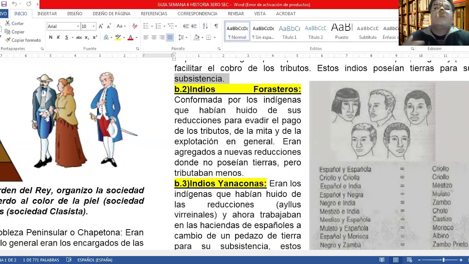Image resolution: width=469 pixels, height=264 pixels.
Task: Copy selection with the Copiar button
Action: pos(15,32)
